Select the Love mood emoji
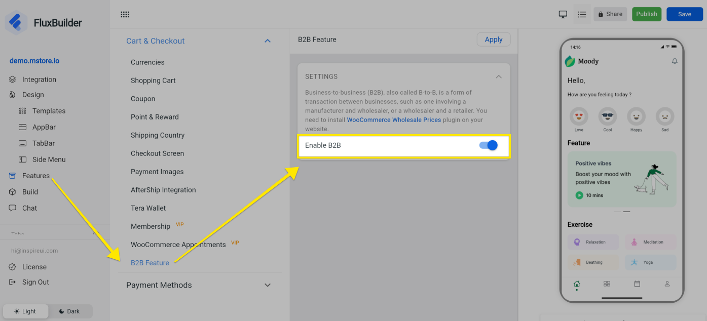Image resolution: width=707 pixels, height=321 pixels. 579,117
